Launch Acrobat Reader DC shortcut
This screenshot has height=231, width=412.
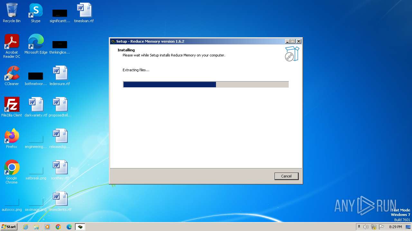click(x=12, y=46)
